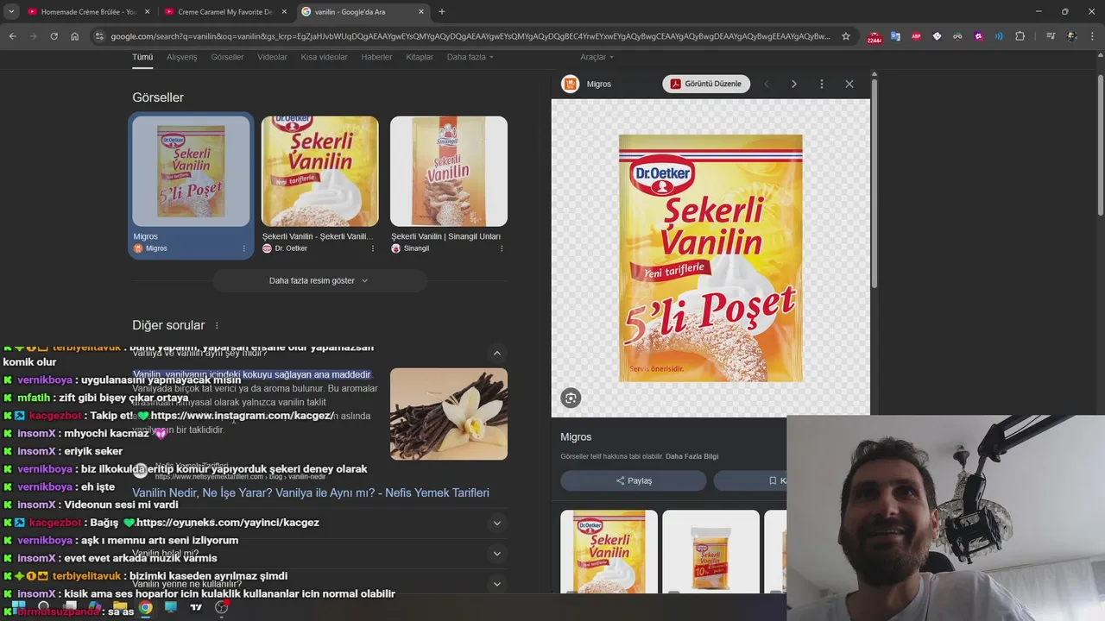Image resolution: width=1105 pixels, height=621 pixels.
Task: Open the options dots beside Diğer sorular
Action: (217, 326)
